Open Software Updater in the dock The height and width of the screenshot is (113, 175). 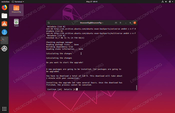4,48
